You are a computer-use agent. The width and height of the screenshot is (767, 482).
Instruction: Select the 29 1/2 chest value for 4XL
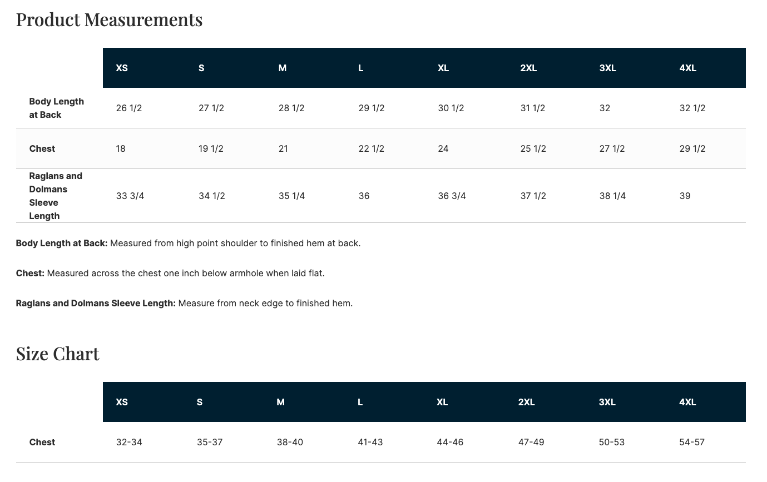click(692, 148)
